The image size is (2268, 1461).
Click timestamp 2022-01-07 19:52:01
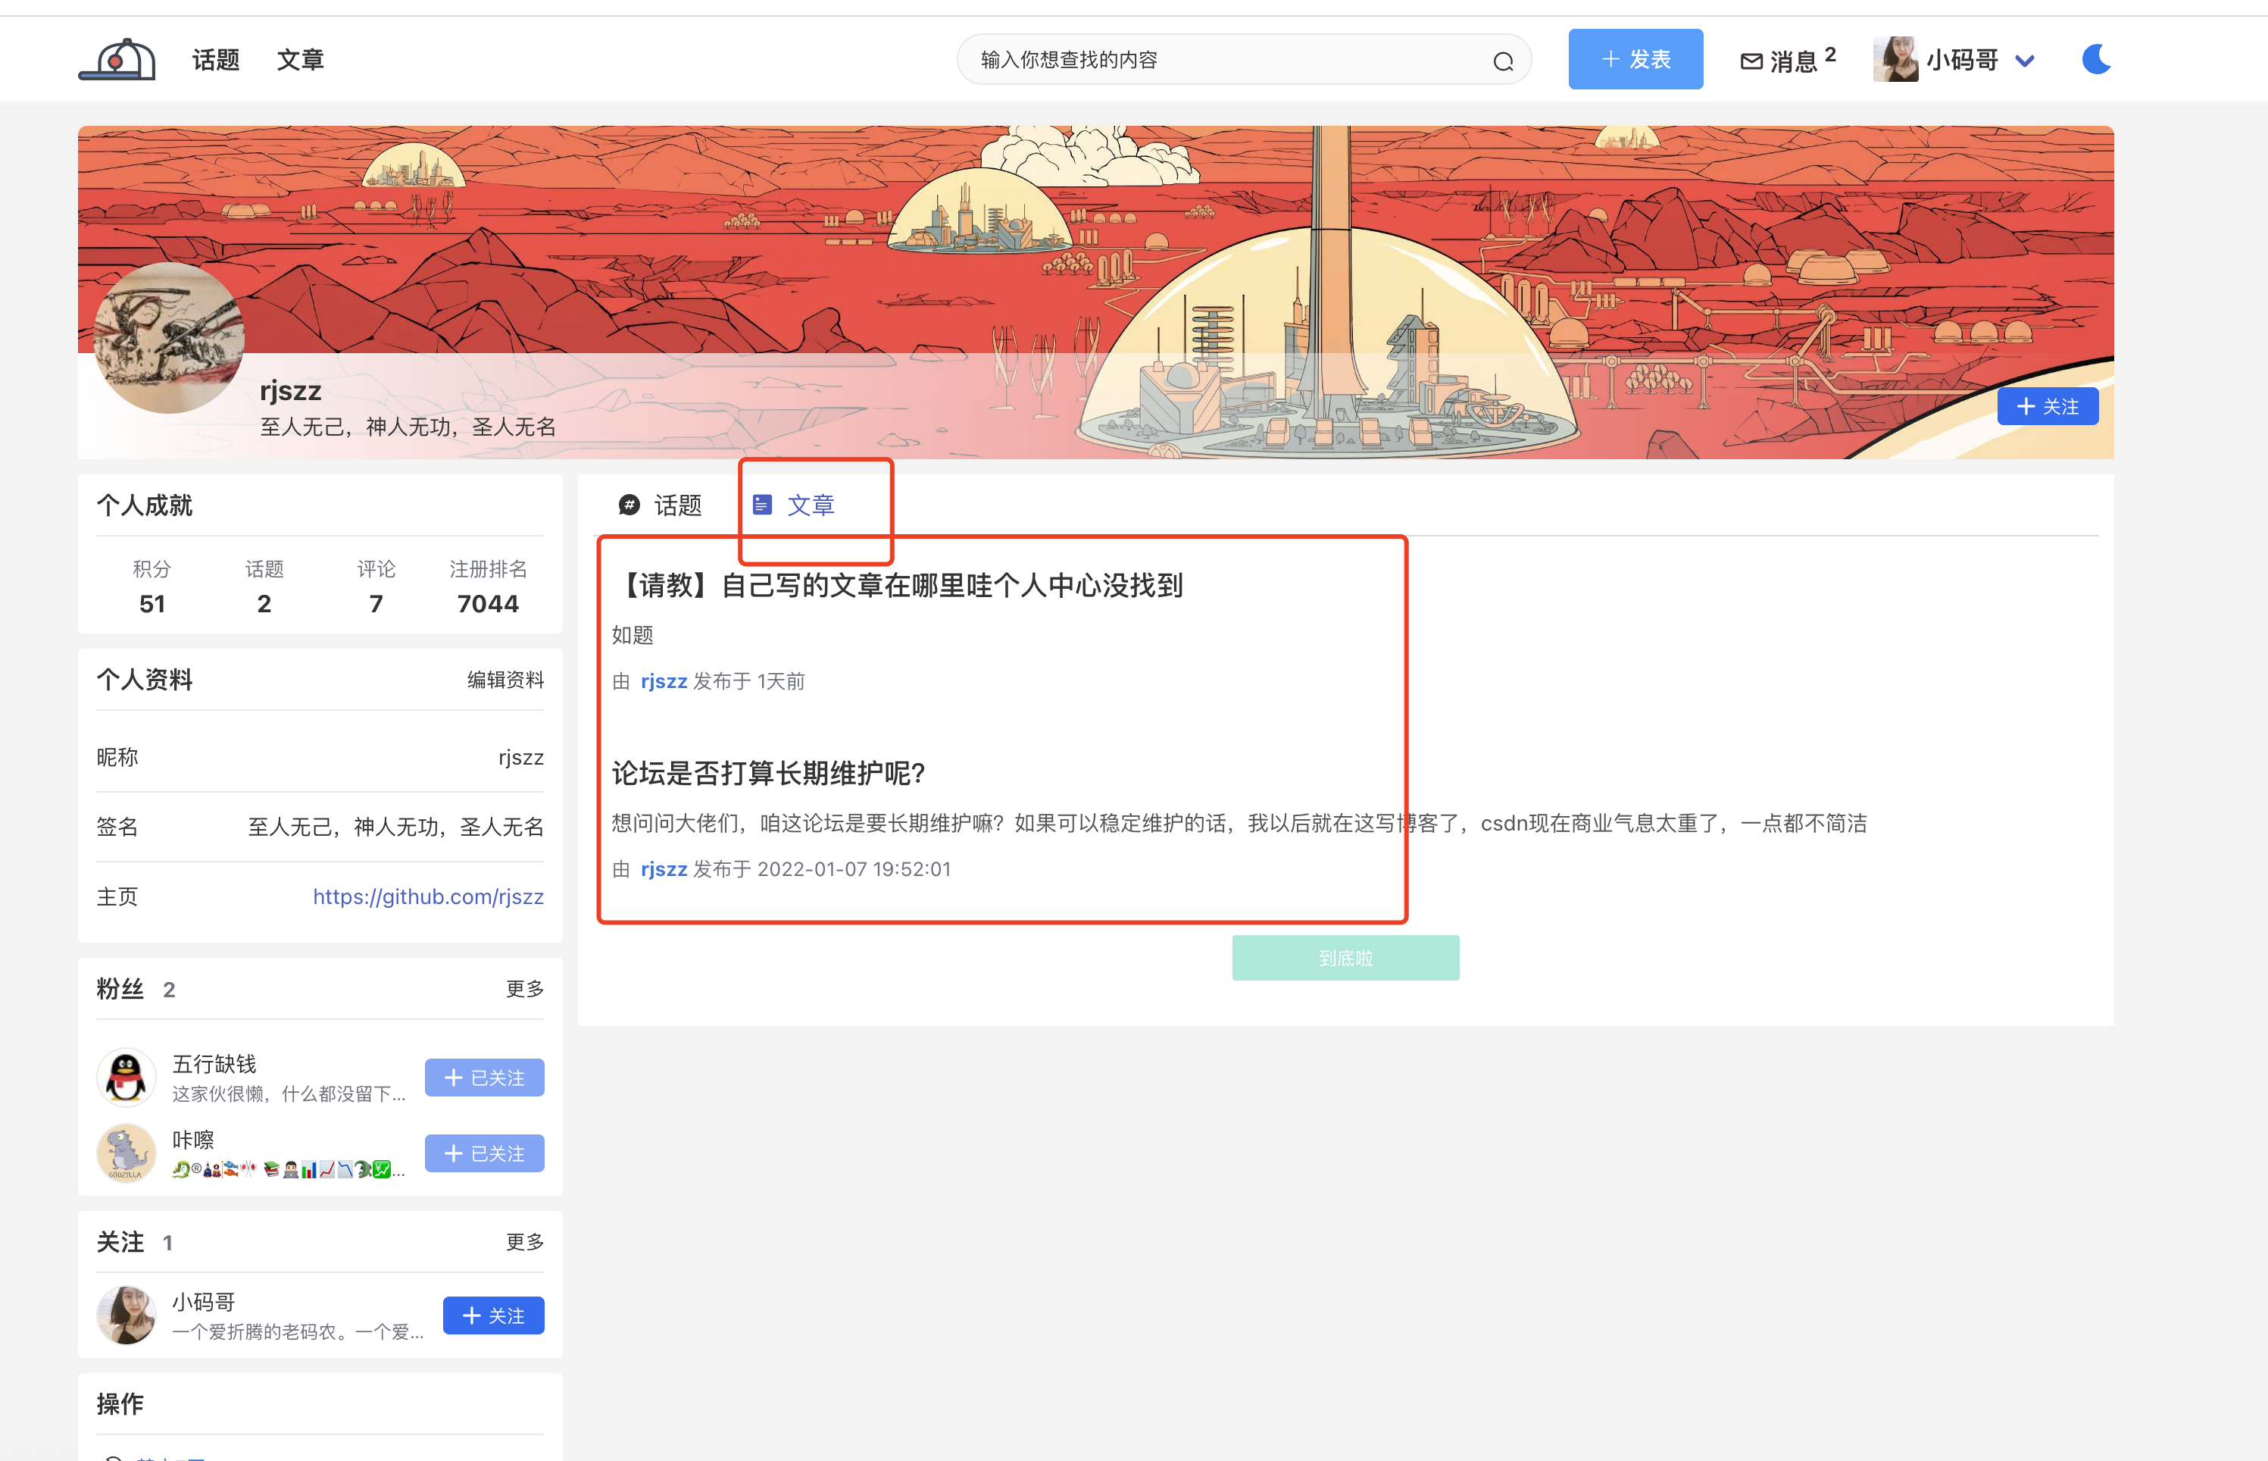point(854,869)
